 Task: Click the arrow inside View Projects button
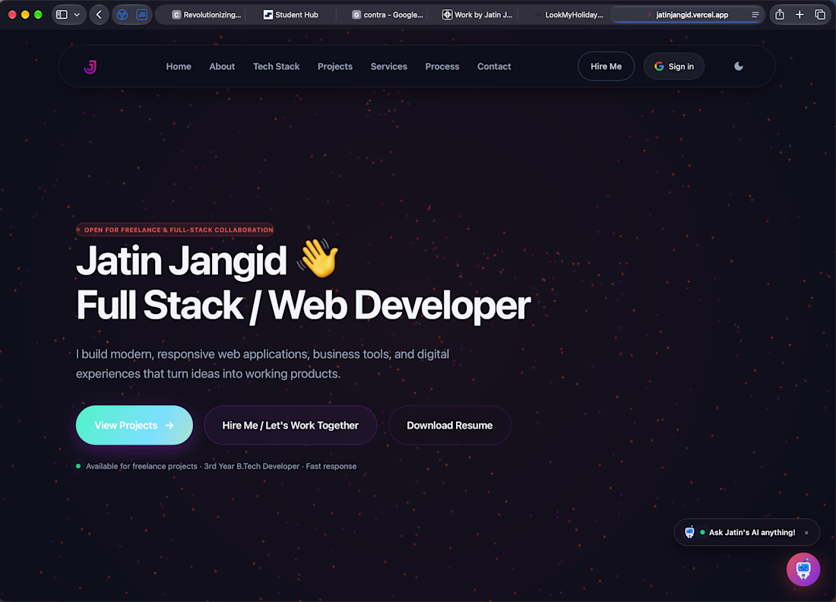point(169,426)
